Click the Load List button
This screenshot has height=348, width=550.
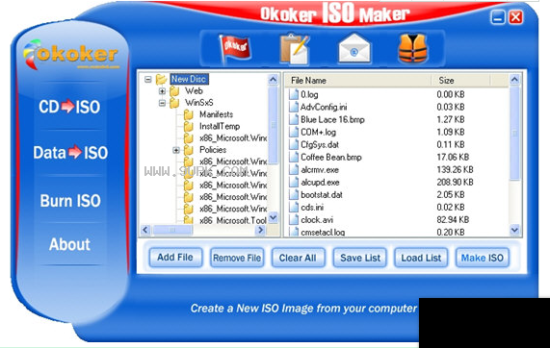pyautogui.click(x=421, y=258)
